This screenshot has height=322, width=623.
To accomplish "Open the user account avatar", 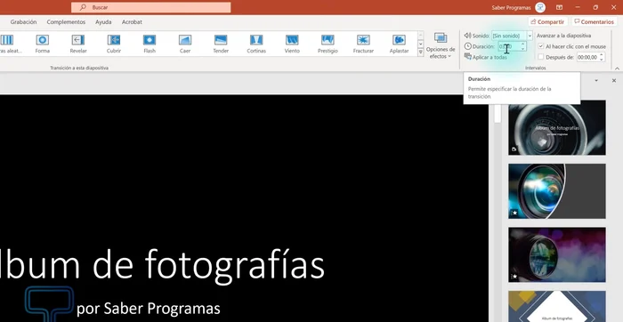I will (540, 7).
